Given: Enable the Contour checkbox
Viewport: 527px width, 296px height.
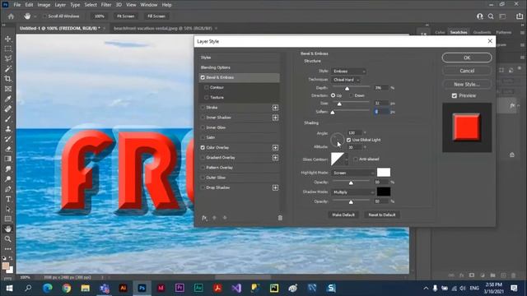Looking at the screenshot, I should [207, 88].
